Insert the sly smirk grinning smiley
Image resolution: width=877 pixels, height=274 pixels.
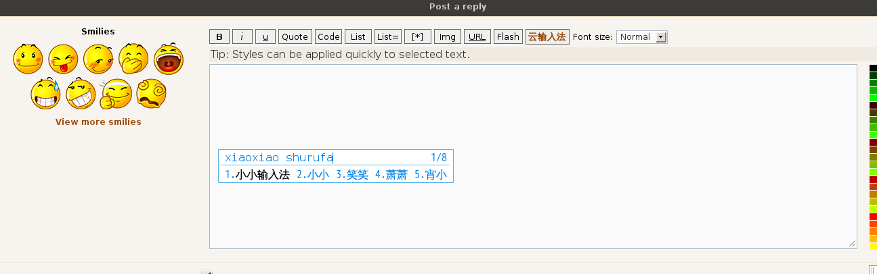[81, 94]
